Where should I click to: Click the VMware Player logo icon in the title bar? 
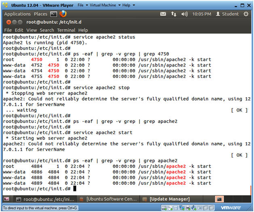[5, 5]
